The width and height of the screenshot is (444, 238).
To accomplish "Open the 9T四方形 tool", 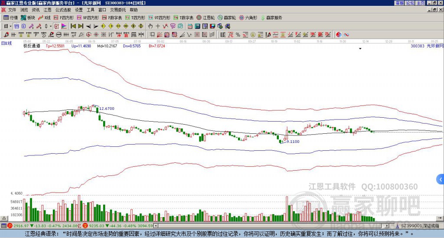I will coord(159,17).
